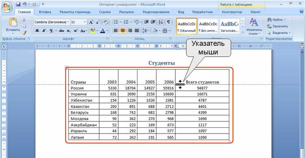This screenshot has height=158, width=305.
Task: Shrink font size with the smaller A icon
Action: [x=98, y=22]
